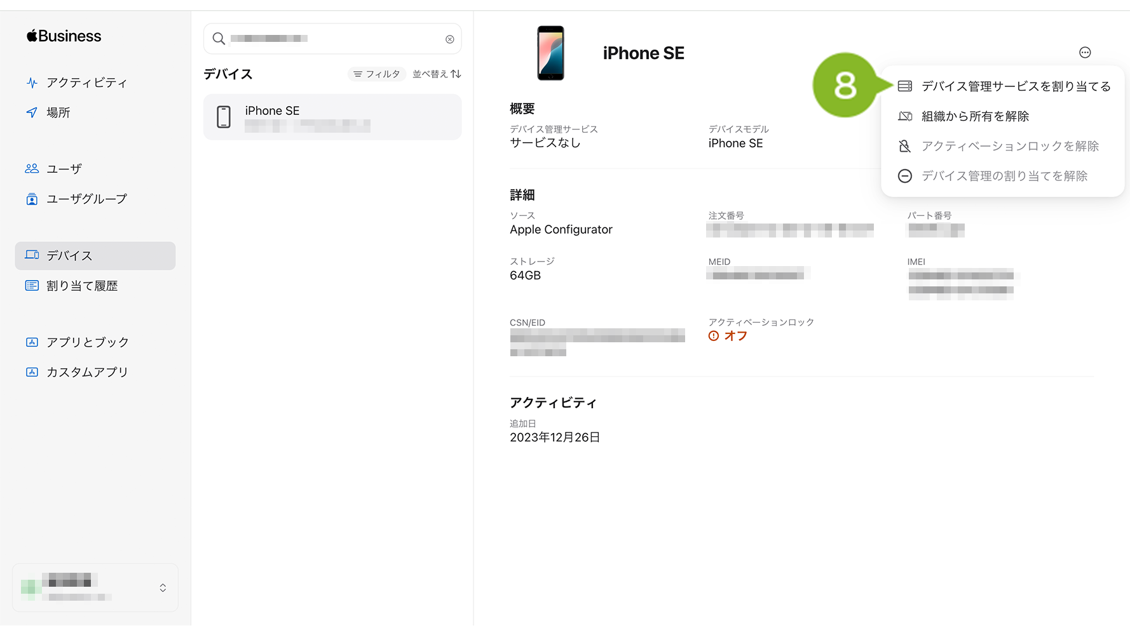1130x635 pixels.
Task: Clear the search field with the X icon
Action: coord(450,39)
